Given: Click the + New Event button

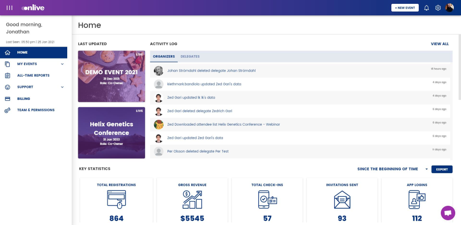Looking at the screenshot, I should pos(405,8).
